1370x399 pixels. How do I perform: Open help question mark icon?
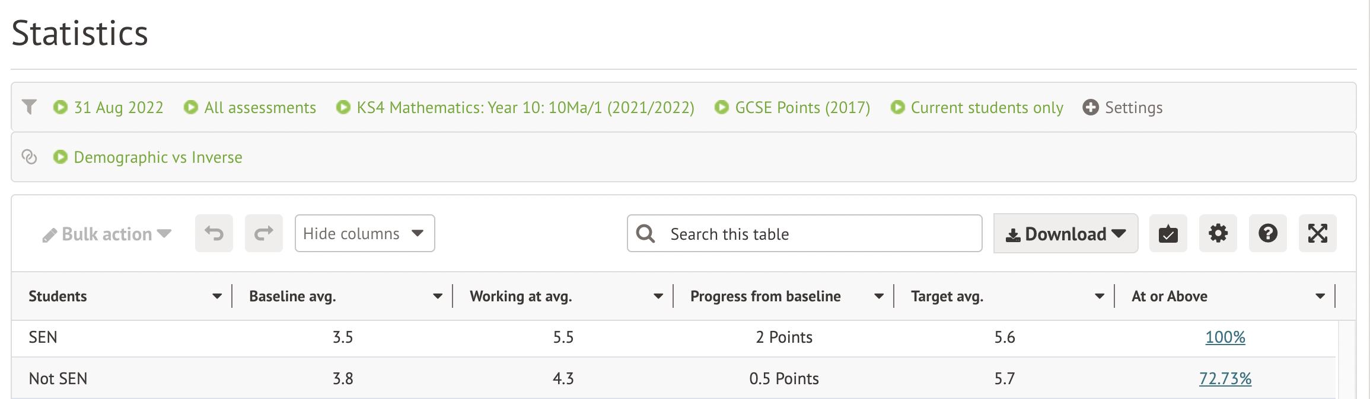pyautogui.click(x=1267, y=233)
